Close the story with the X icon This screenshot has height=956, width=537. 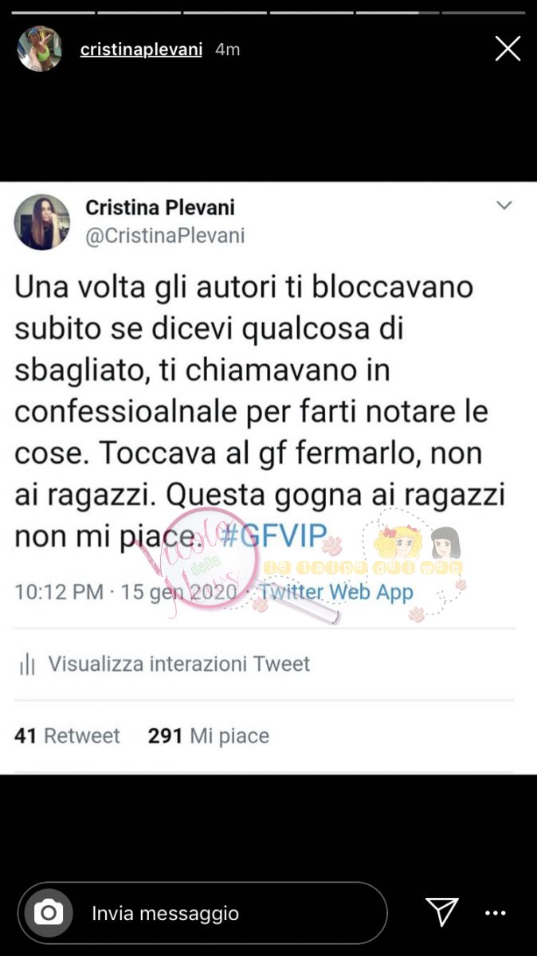(508, 49)
